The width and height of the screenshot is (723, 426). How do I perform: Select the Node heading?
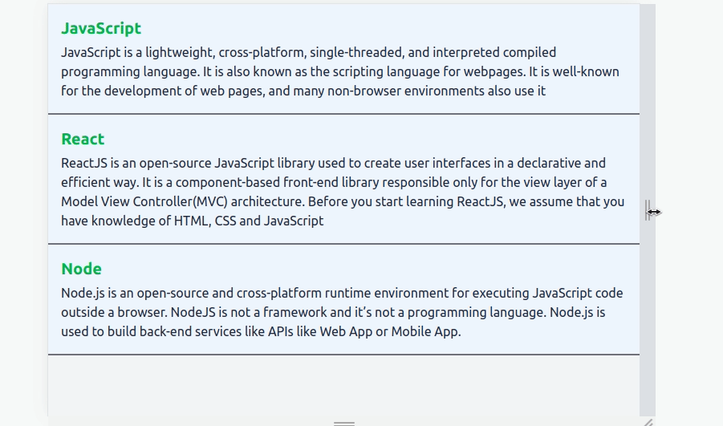click(81, 269)
